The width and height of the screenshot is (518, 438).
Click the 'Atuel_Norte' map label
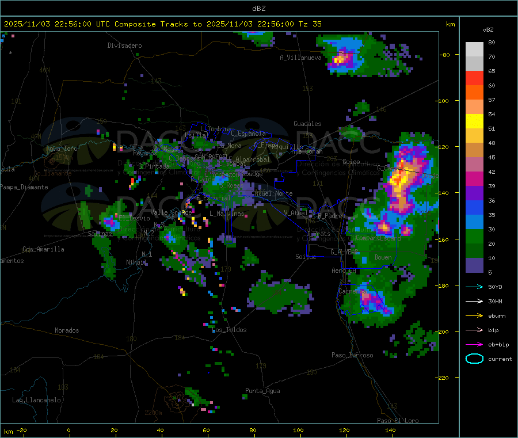click(x=273, y=193)
